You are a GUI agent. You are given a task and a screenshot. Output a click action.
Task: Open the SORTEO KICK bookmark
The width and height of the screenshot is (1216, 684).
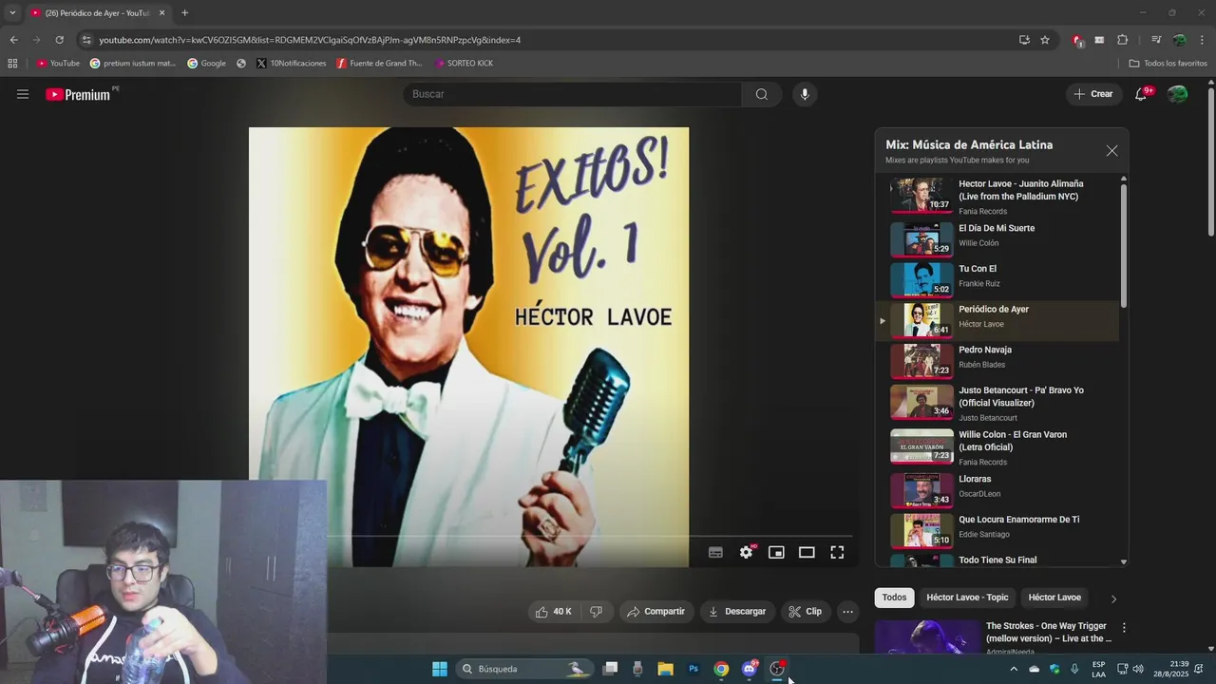pos(464,64)
